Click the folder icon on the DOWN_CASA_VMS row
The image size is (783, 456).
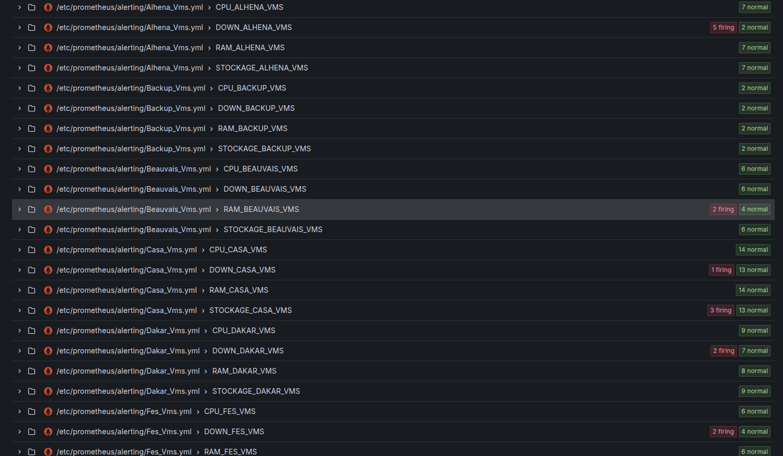click(31, 269)
